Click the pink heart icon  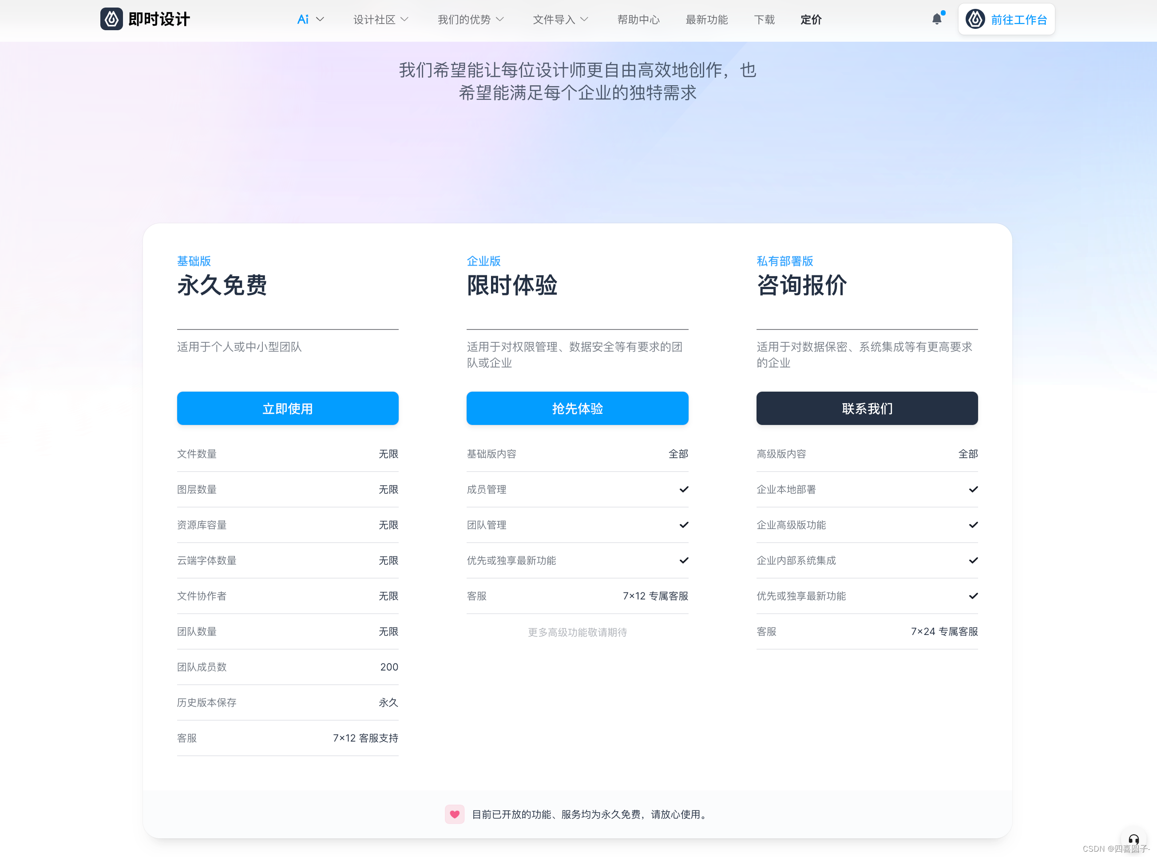454,814
